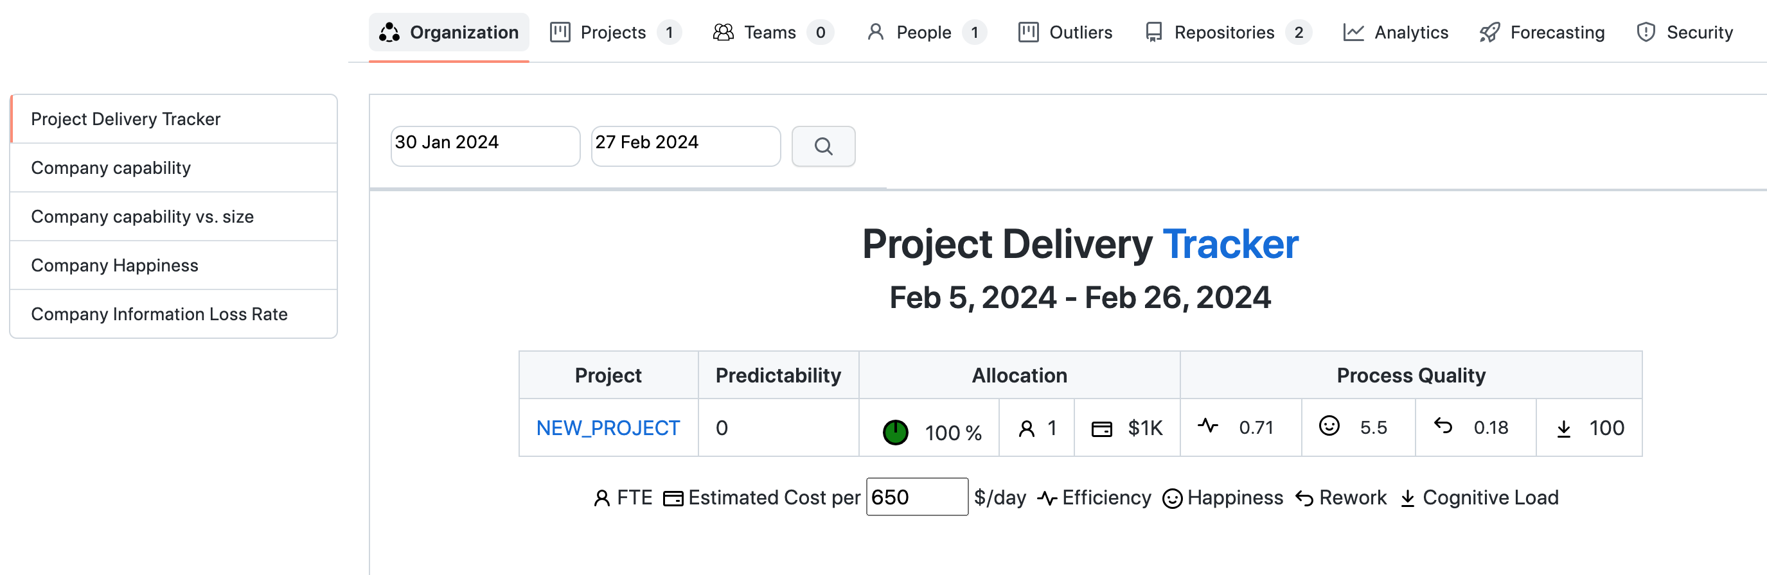
Task: Select Project Delivery Tracker in sidebar
Action: point(174,119)
